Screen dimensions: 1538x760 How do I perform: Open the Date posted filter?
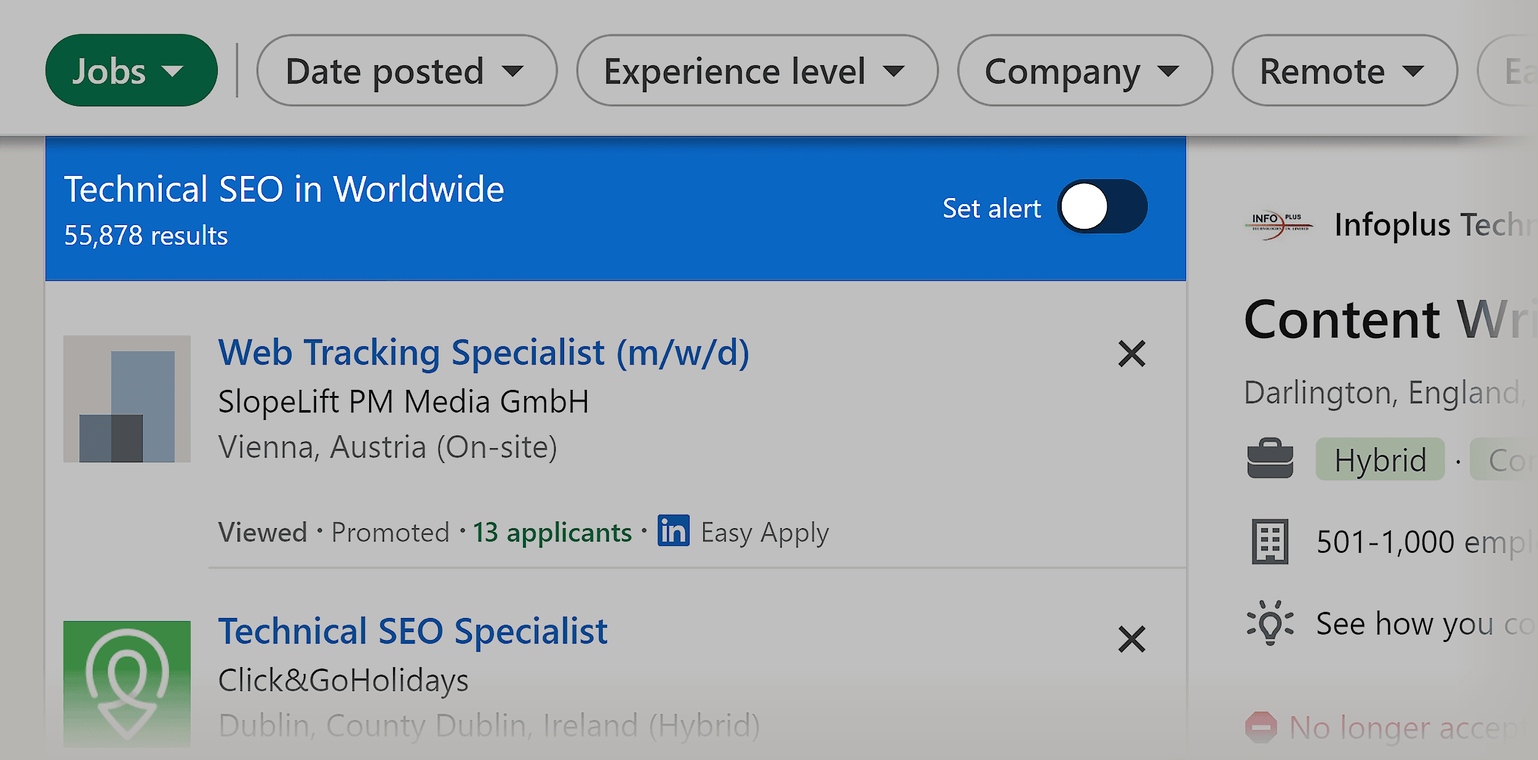tap(406, 70)
